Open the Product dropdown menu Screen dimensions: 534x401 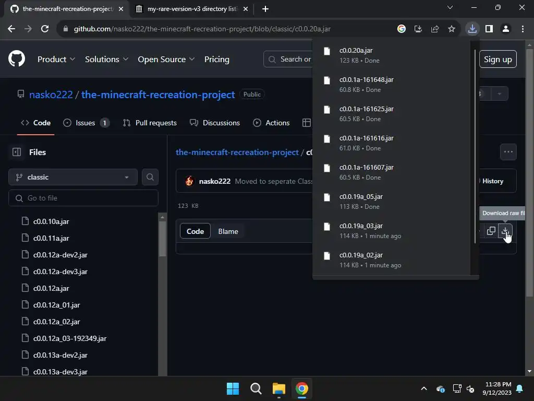click(x=56, y=59)
